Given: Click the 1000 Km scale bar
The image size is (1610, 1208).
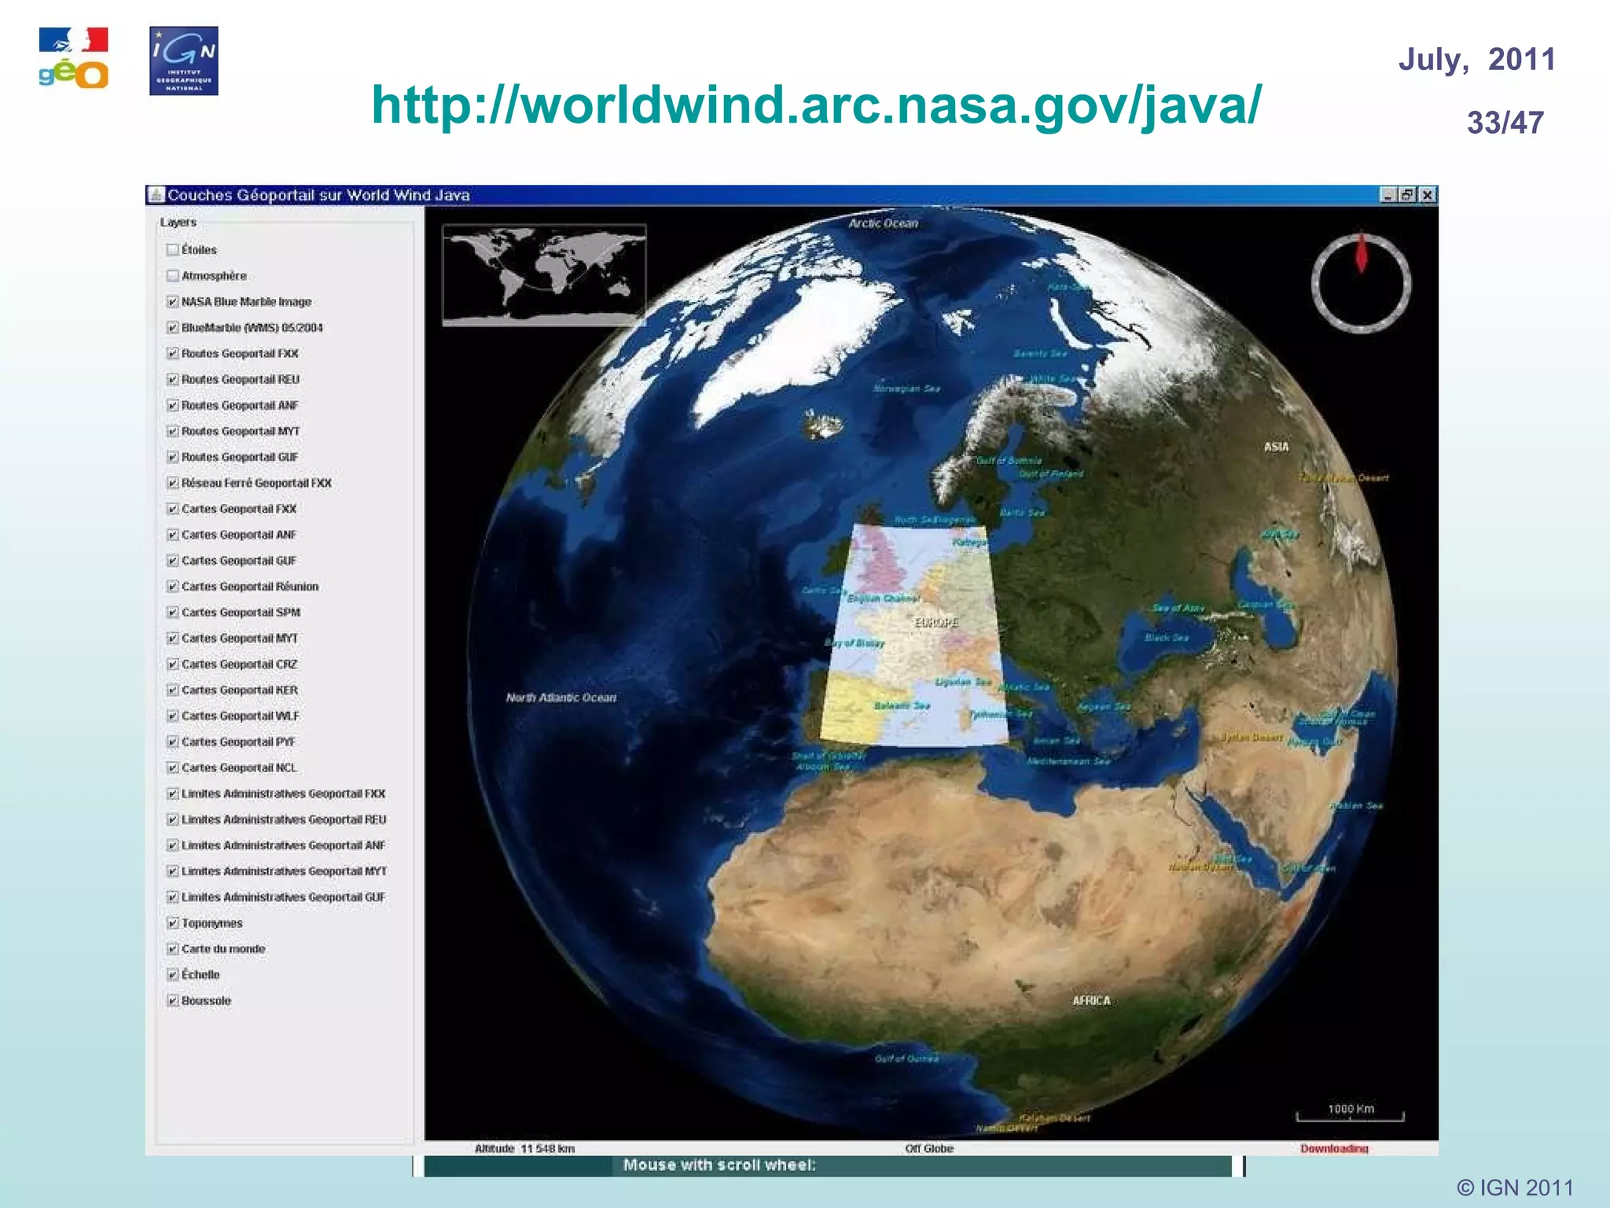Looking at the screenshot, I should coord(1350,1114).
